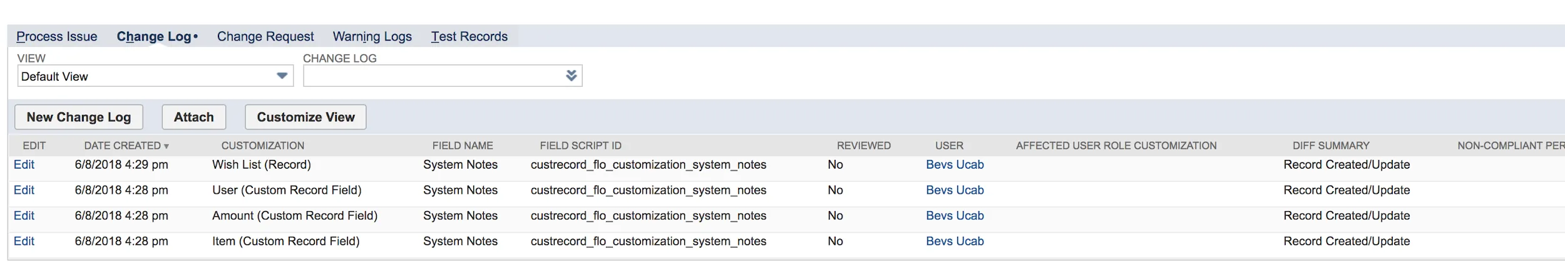Open Customize View
The width and height of the screenshot is (1565, 278).
(x=305, y=117)
